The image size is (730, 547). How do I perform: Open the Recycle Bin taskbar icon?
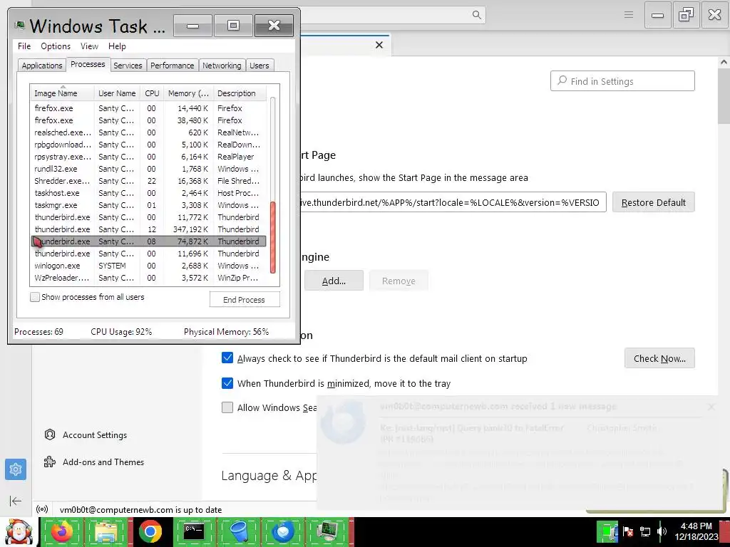pos(240,531)
